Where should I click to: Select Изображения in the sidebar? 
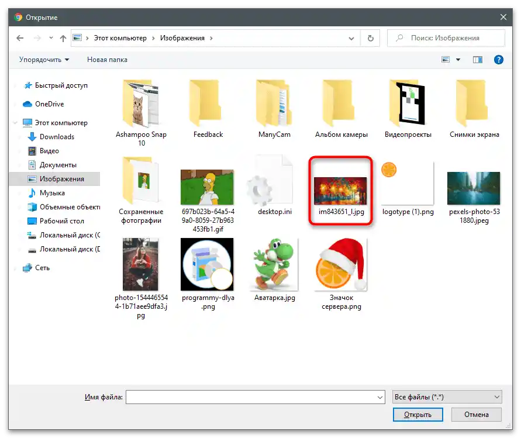point(55,179)
